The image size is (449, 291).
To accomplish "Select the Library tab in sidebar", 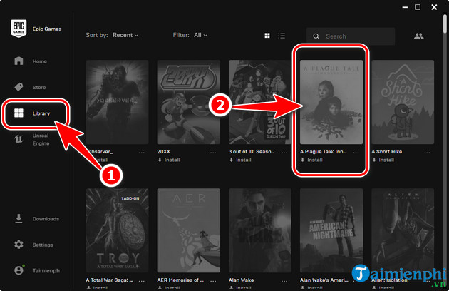I will tap(36, 113).
